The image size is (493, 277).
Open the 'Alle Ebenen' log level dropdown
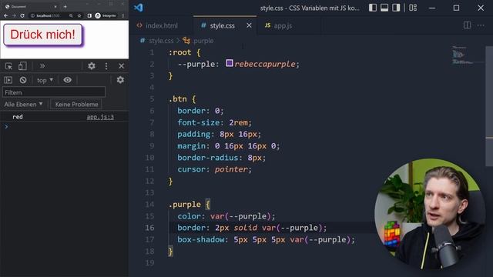tap(23, 105)
